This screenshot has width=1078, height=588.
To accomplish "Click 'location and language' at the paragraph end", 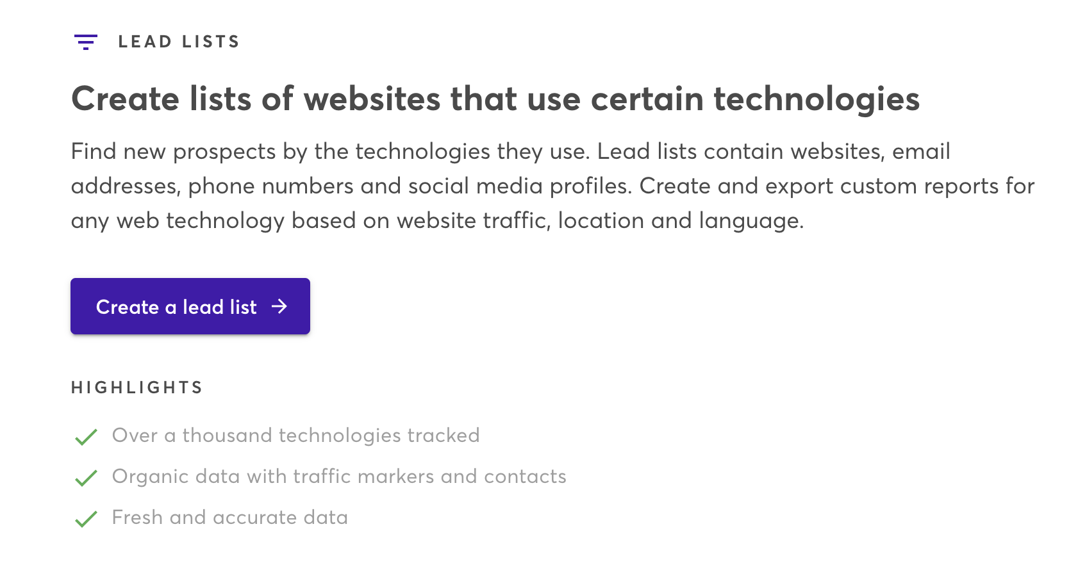I will 679,221.
